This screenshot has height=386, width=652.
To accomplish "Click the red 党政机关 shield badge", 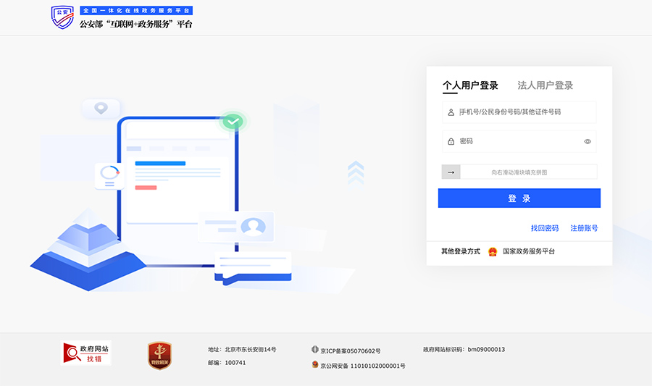I will (x=159, y=356).
